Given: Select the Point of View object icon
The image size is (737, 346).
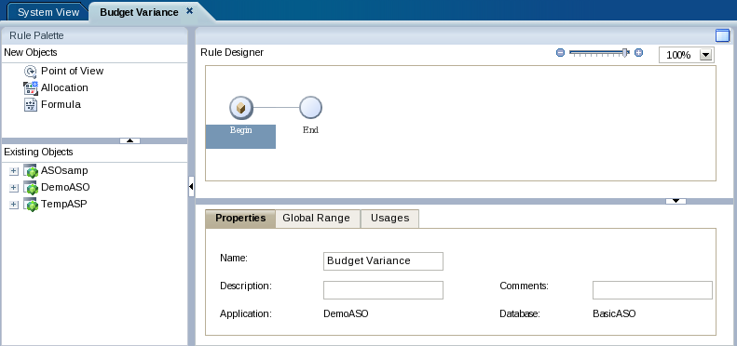Looking at the screenshot, I should [x=31, y=72].
